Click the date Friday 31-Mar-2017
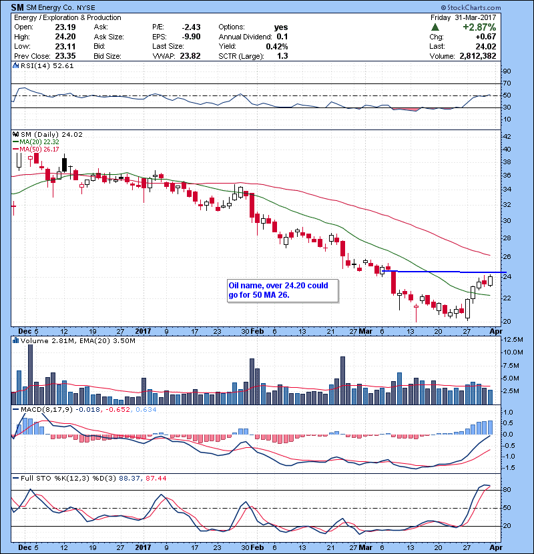 click(463, 17)
